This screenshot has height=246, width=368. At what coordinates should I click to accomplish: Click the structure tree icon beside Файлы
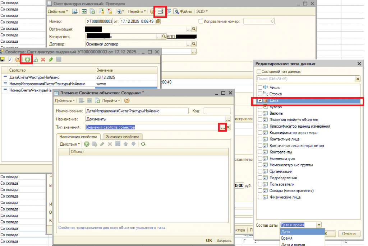[169, 11]
